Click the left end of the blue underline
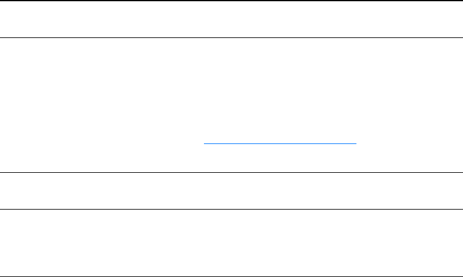 pyautogui.click(x=205, y=143)
